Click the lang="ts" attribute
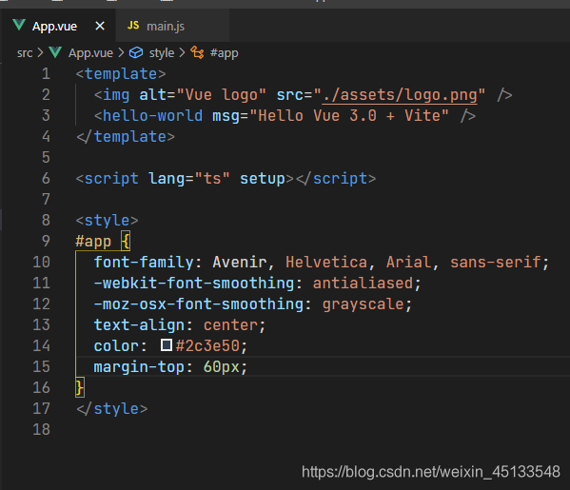 [189, 179]
